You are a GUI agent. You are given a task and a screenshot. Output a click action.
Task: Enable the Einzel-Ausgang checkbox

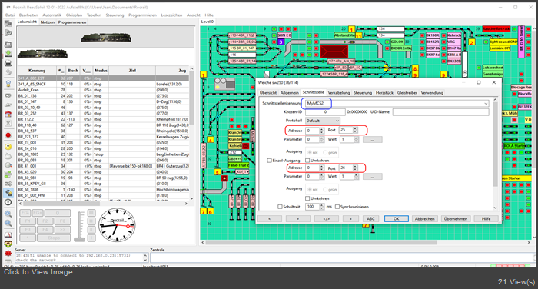click(269, 161)
